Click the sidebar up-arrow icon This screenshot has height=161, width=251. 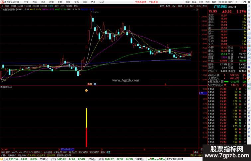coord(249,10)
